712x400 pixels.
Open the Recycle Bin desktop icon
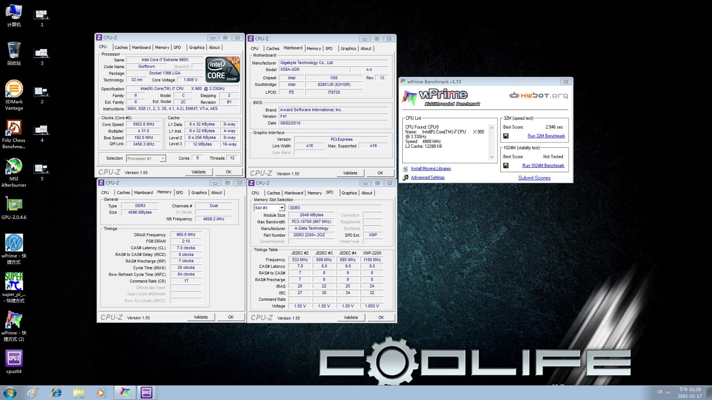point(14,54)
